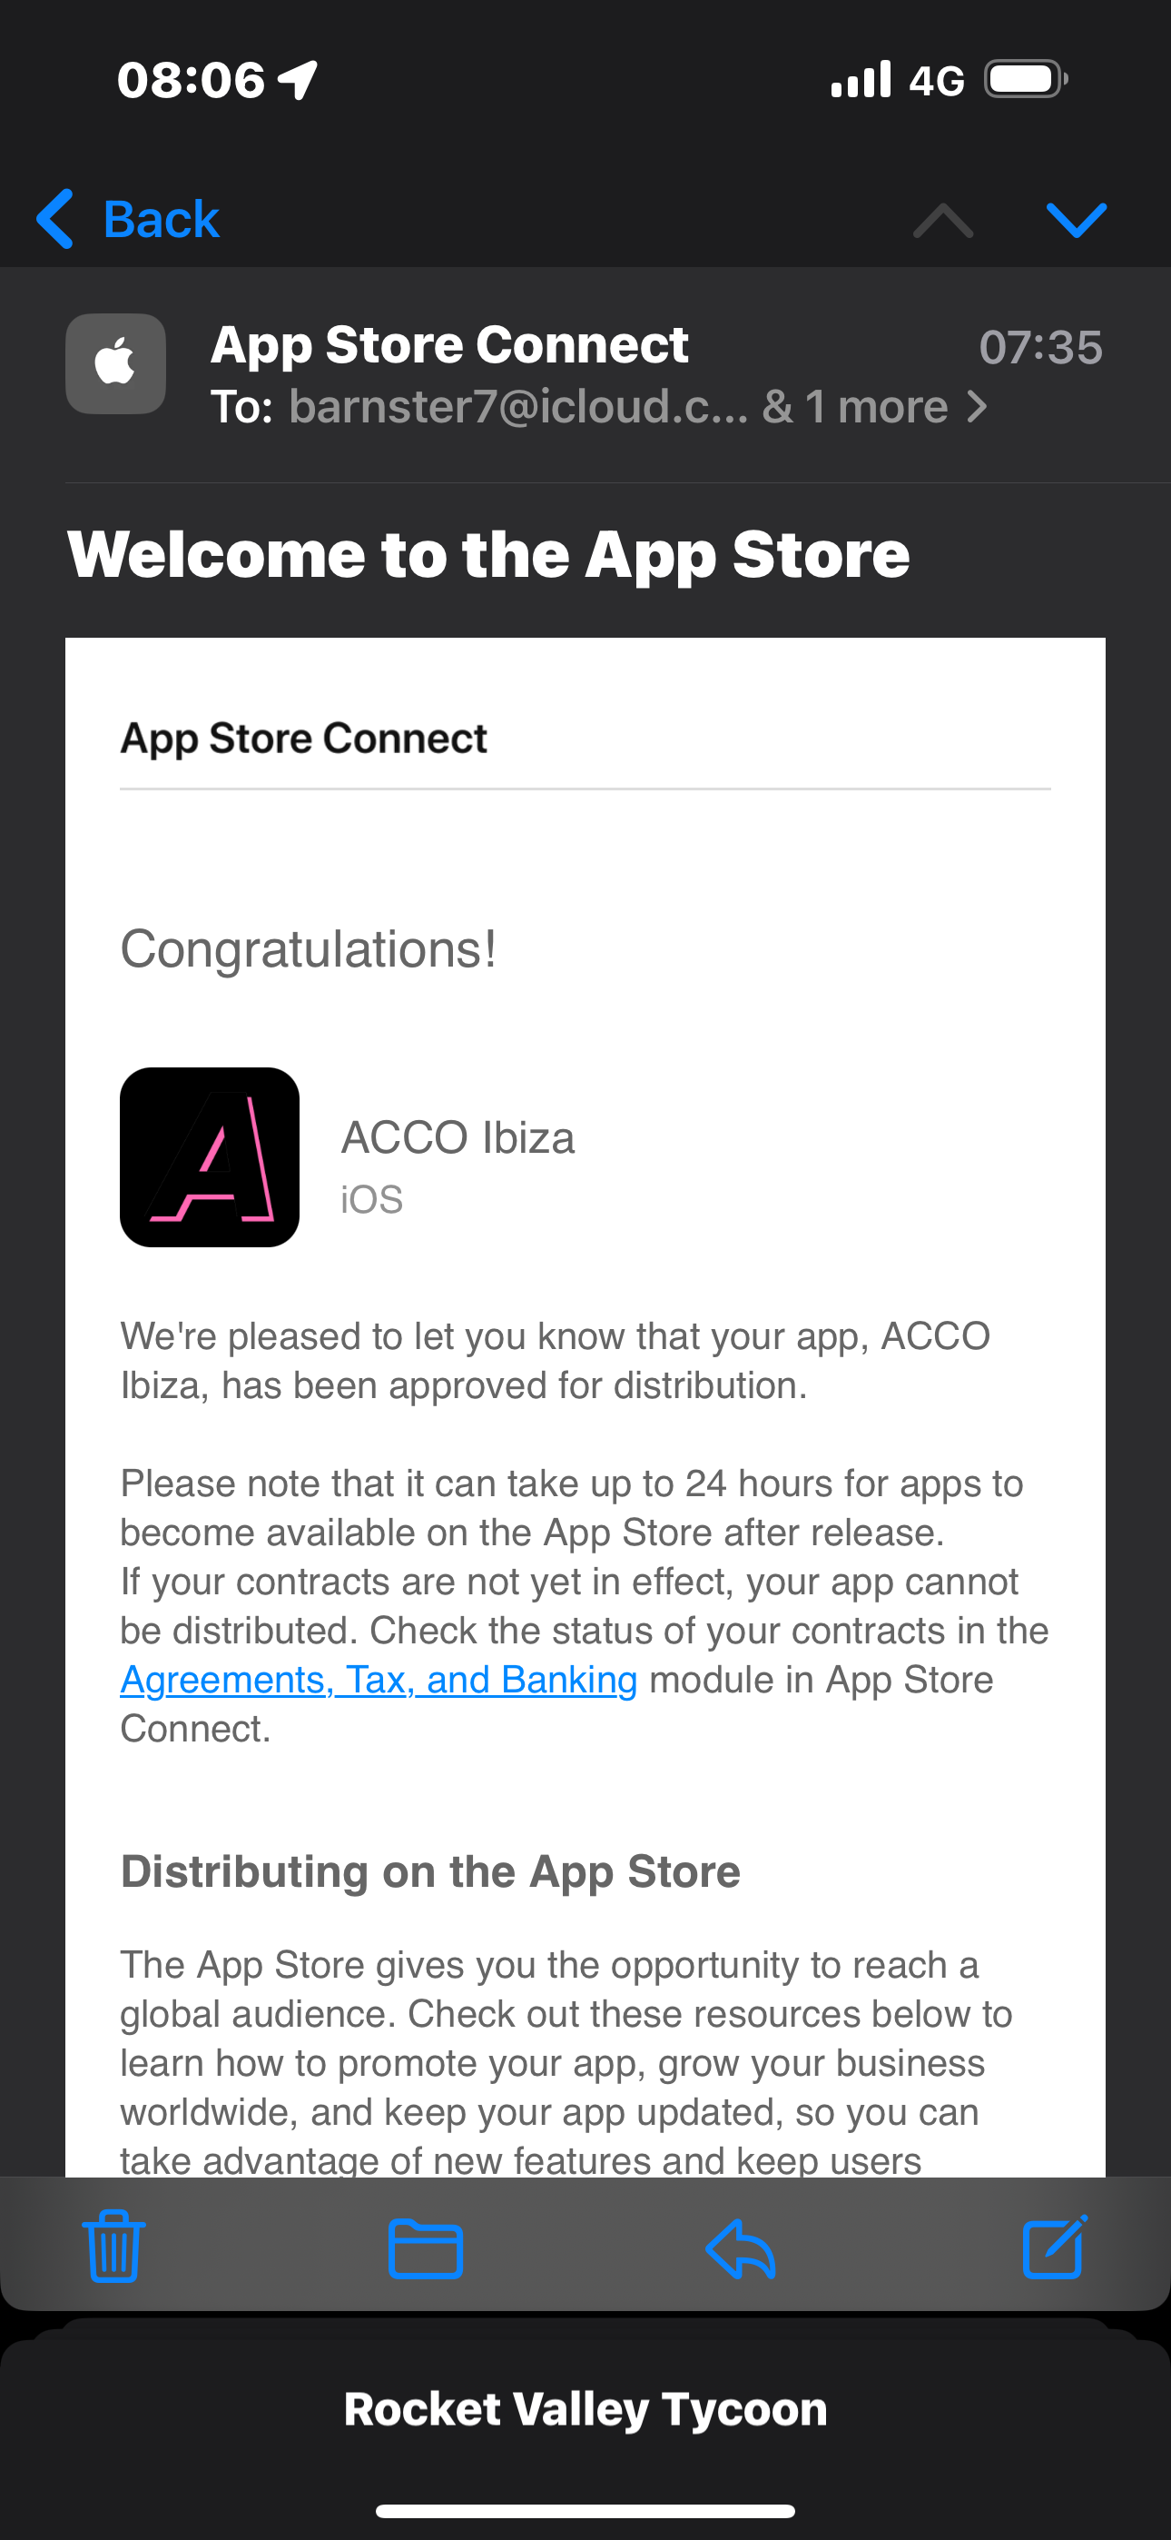Tap the App Store Connect sender name
The width and height of the screenshot is (1171, 2540).
[449, 345]
